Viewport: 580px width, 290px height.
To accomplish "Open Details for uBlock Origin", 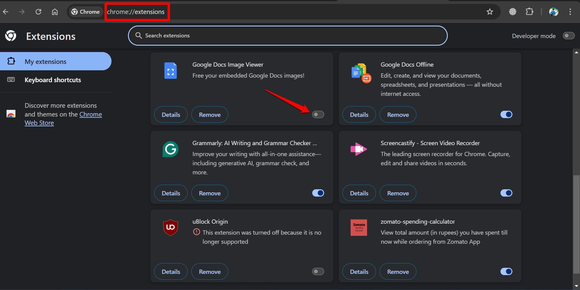I will coord(171,272).
